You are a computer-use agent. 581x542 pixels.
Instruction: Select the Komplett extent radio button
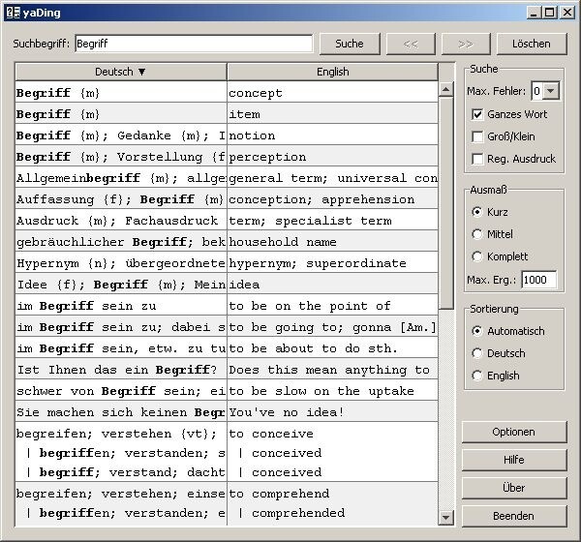tap(477, 256)
